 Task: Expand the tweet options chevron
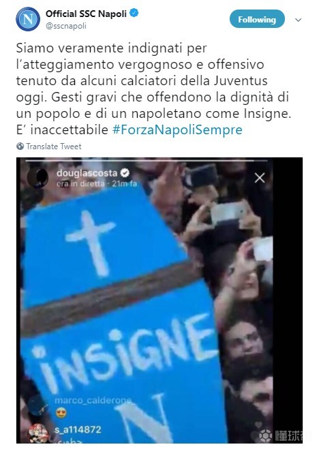pos(298,20)
